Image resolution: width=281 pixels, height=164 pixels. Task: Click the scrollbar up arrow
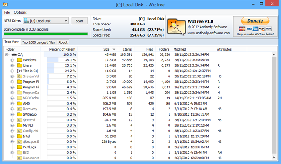pos(274,54)
